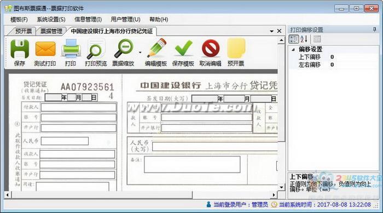This screenshot has width=383, height=213.
Task: Click the vertical scrollbar up arrow
Action: 281,40
